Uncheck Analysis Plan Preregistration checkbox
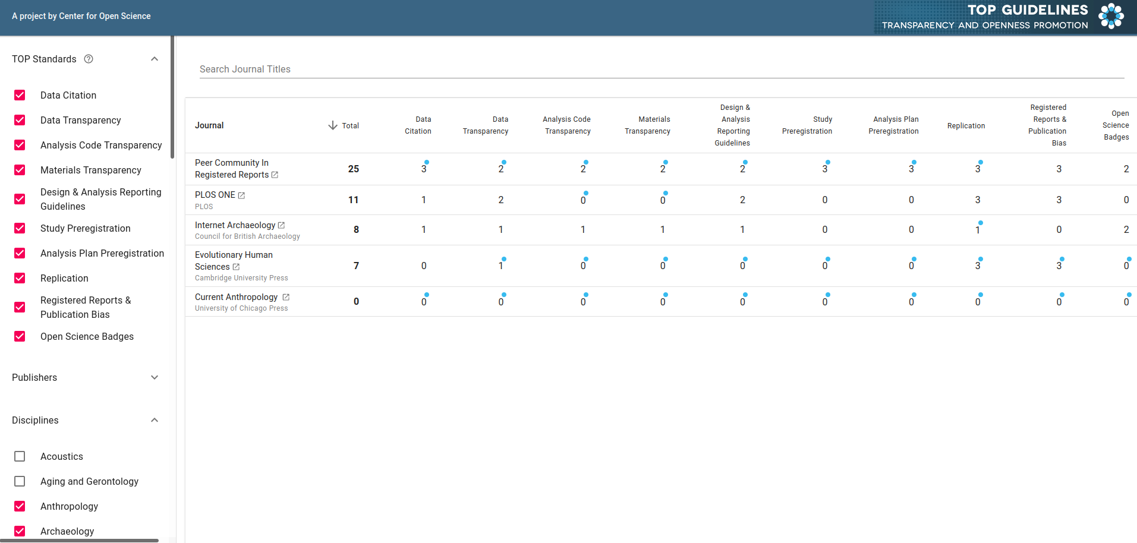The height and width of the screenshot is (543, 1137). coord(20,253)
